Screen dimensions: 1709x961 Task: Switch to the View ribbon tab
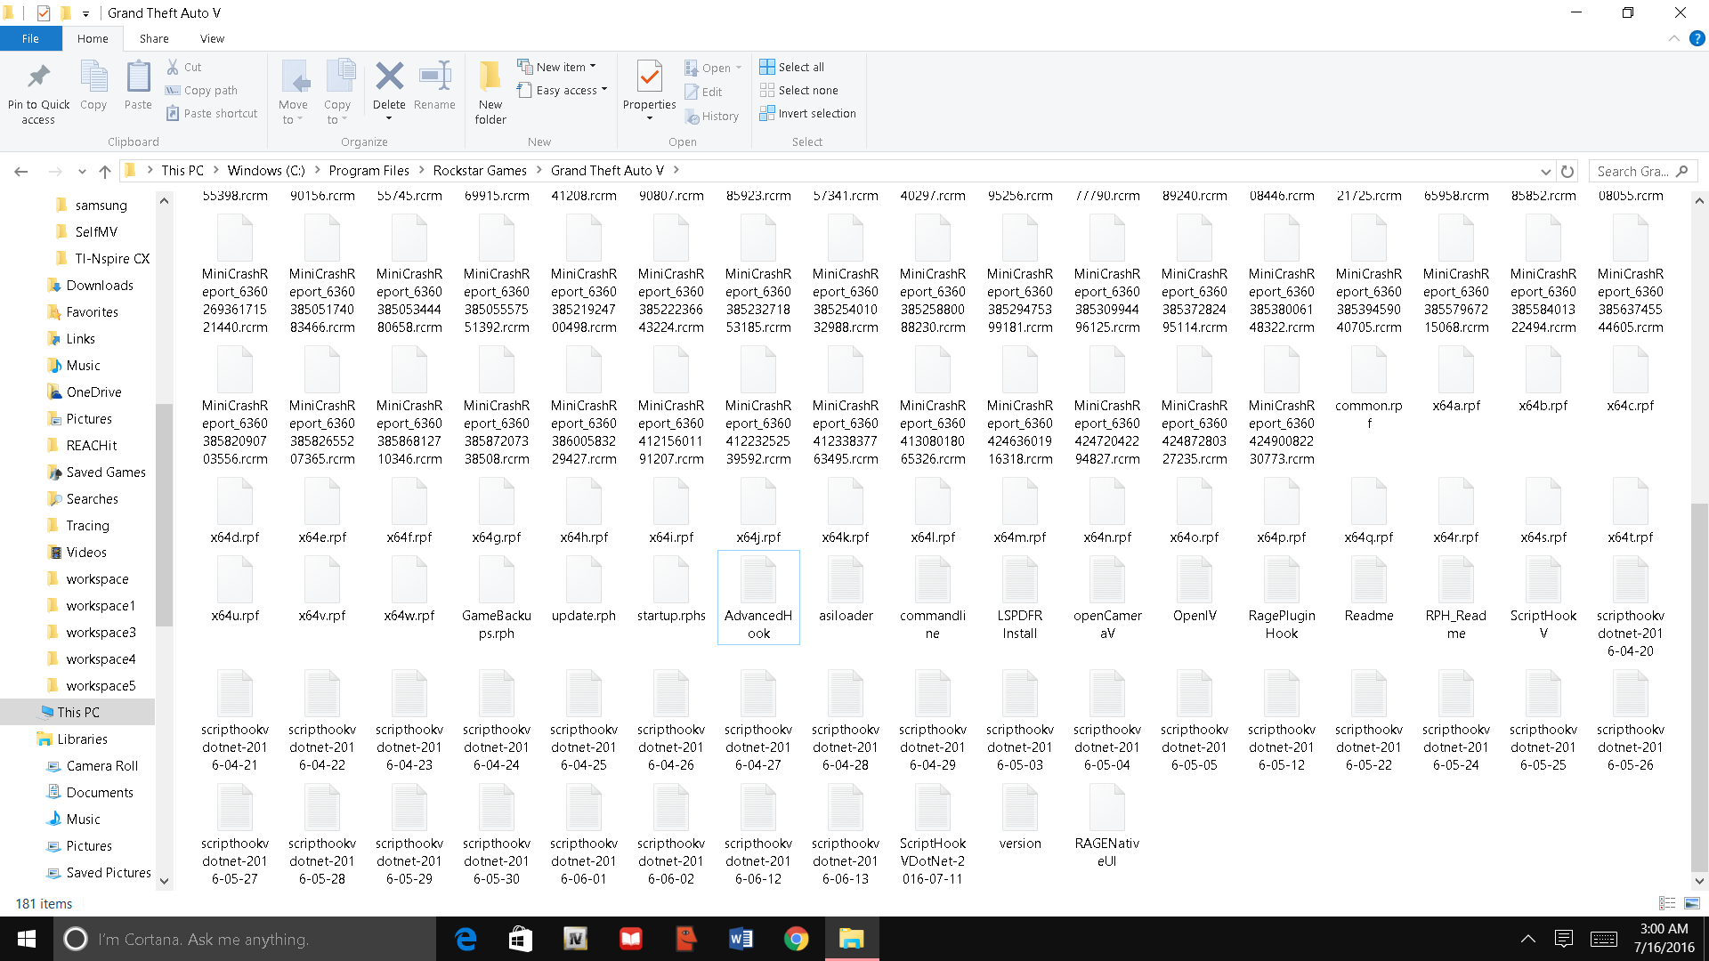(212, 38)
